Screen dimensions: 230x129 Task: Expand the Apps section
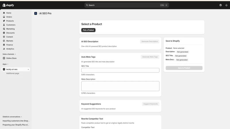[5, 64]
